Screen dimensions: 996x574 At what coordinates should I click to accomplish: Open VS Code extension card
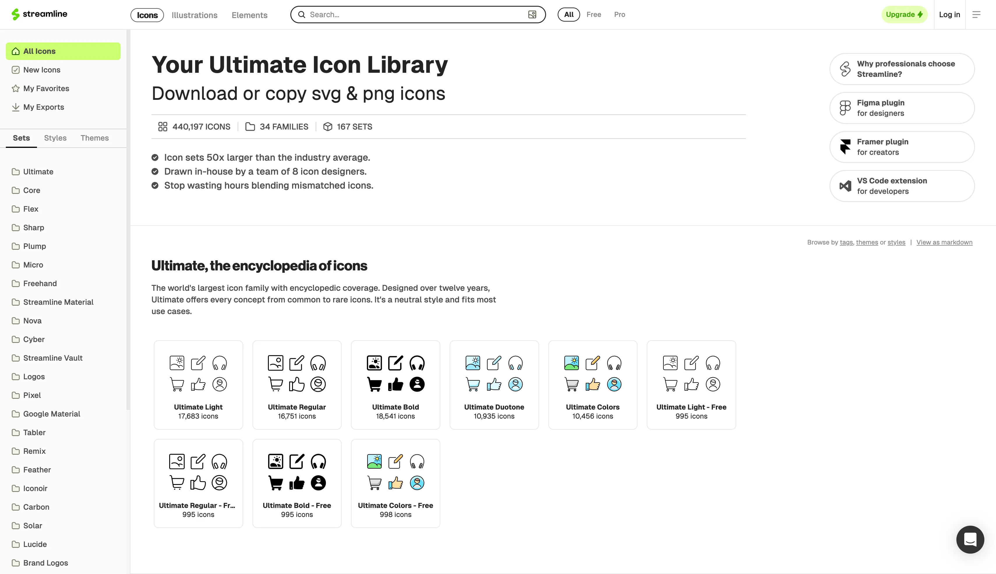pos(902,186)
